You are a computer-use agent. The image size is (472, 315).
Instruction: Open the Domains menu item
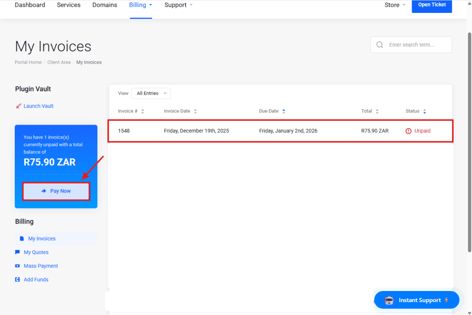pos(105,5)
